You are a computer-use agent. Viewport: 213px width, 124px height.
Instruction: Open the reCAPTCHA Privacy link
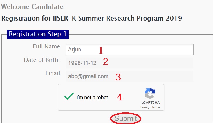click(x=145, y=107)
